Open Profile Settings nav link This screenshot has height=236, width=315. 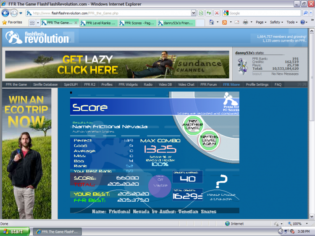257,84
